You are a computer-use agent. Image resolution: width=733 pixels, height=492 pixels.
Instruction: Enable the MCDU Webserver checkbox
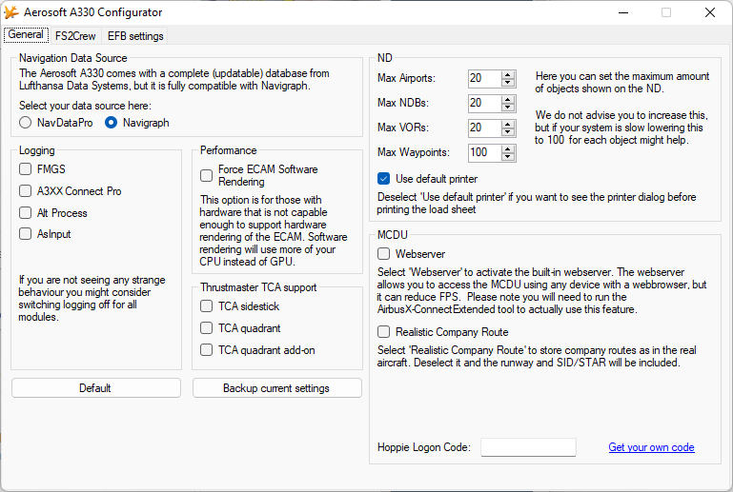coord(383,254)
